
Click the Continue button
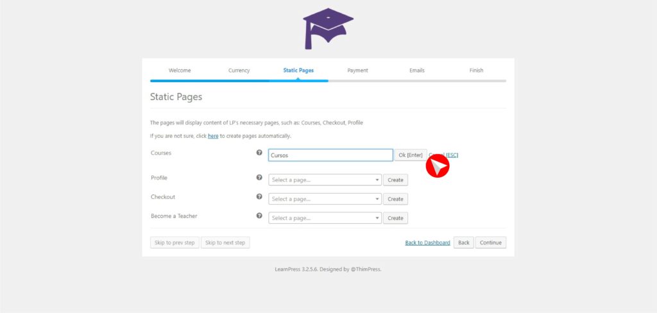(490, 243)
